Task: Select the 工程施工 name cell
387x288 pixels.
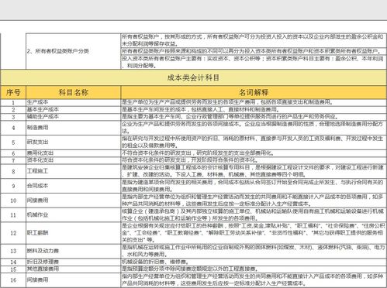Action: pos(74,171)
